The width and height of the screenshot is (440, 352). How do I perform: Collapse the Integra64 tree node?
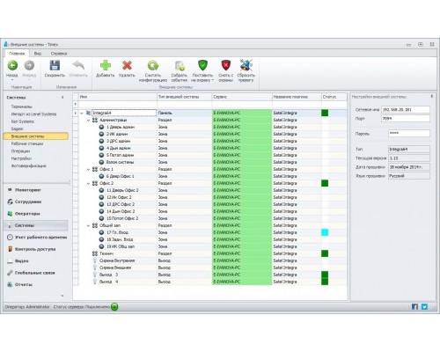click(x=82, y=113)
